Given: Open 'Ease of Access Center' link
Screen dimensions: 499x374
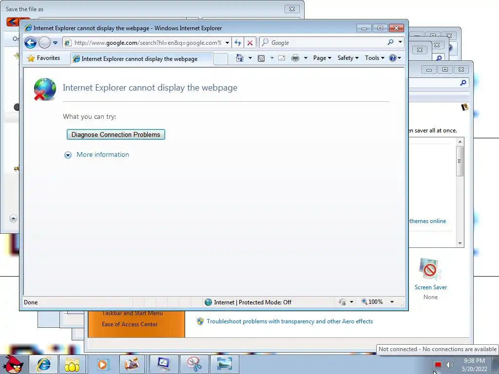Looking at the screenshot, I should [130, 324].
